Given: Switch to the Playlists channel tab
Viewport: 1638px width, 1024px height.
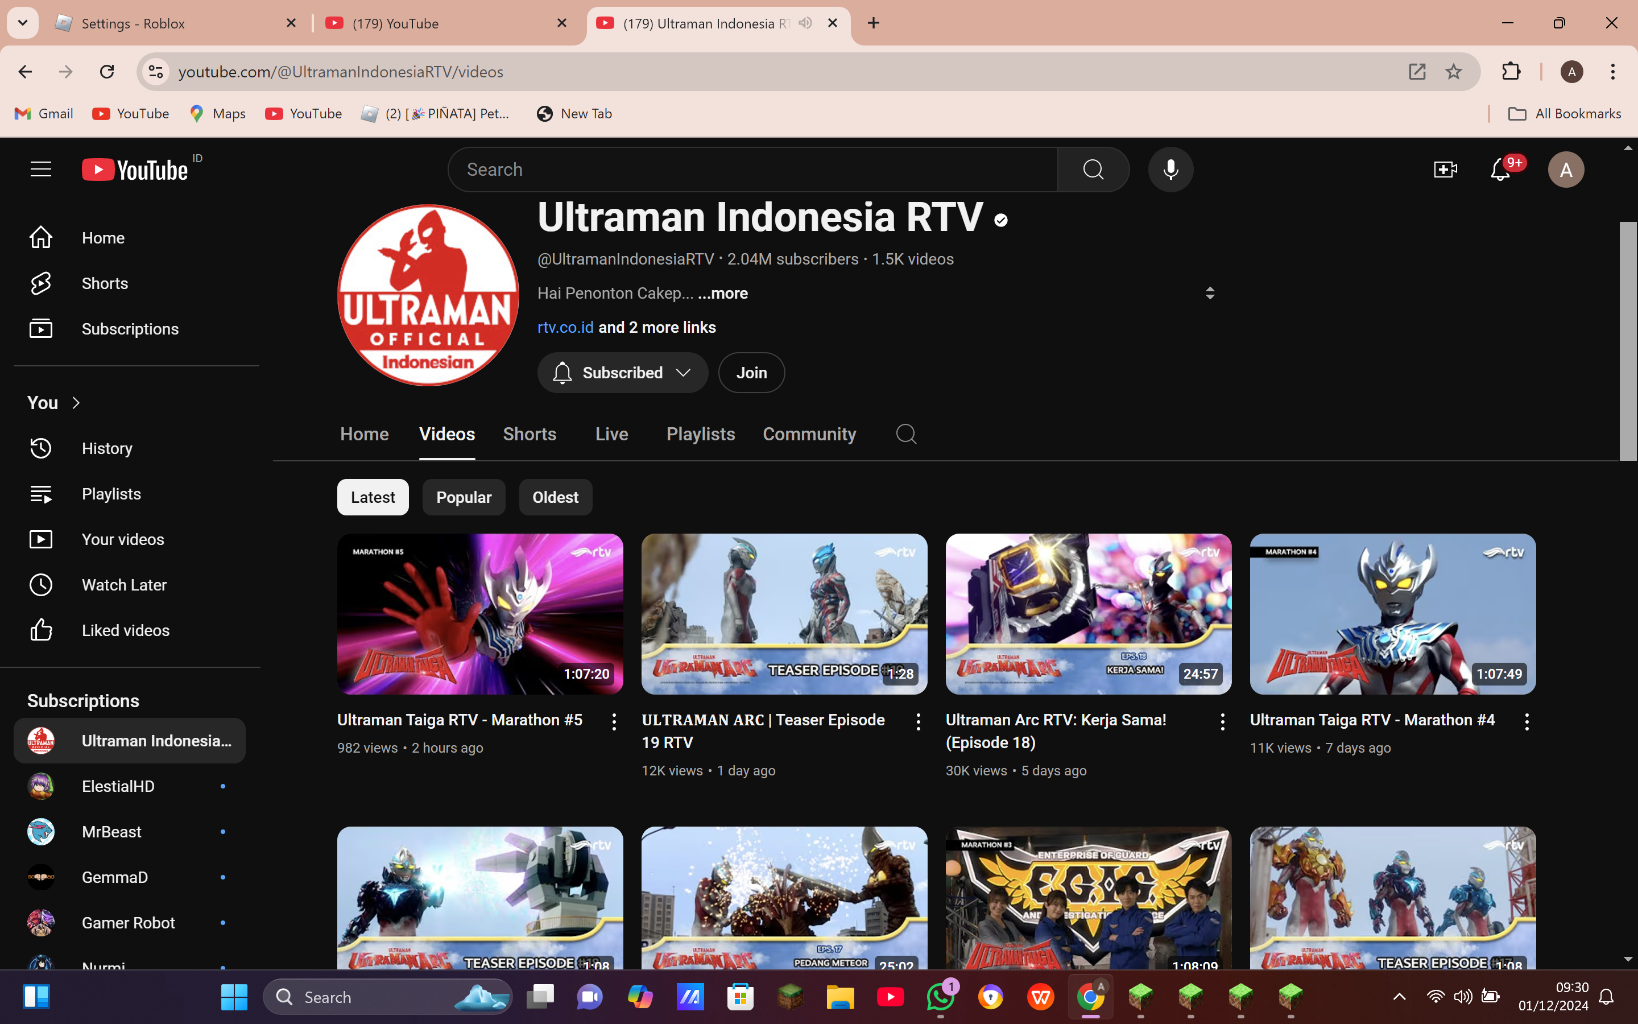Looking at the screenshot, I should click(x=700, y=434).
